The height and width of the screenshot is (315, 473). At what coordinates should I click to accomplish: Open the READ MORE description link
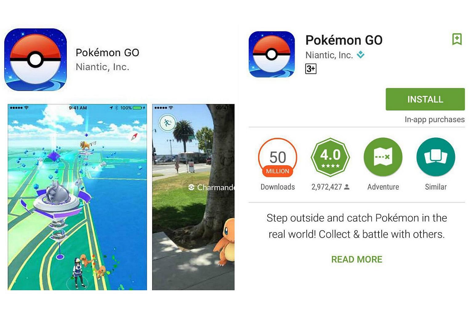click(x=357, y=259)
